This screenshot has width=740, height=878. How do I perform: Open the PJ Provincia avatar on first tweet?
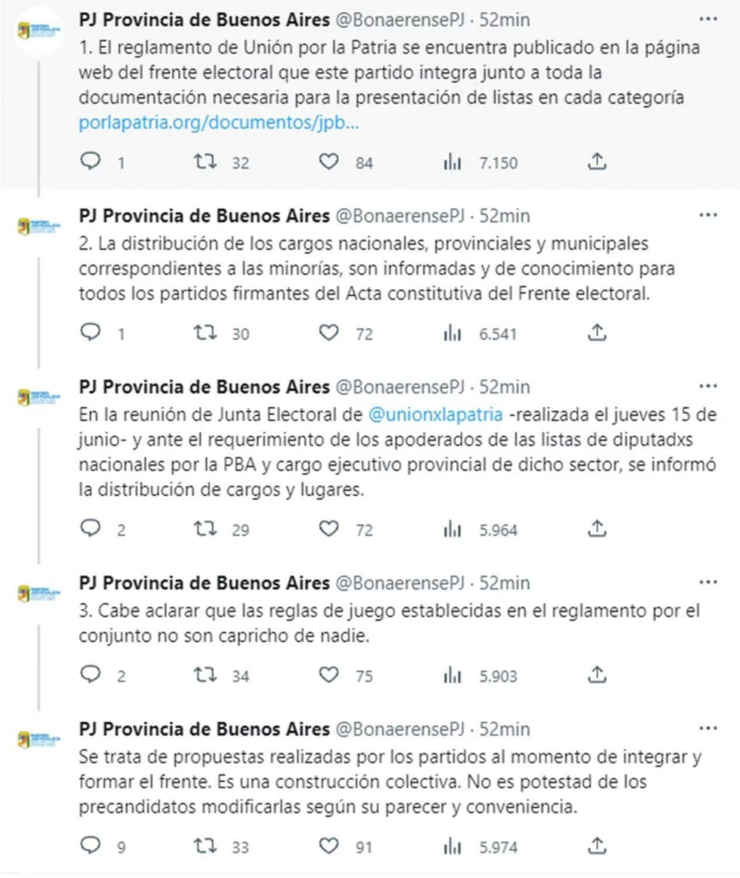(x=39, y=30)
